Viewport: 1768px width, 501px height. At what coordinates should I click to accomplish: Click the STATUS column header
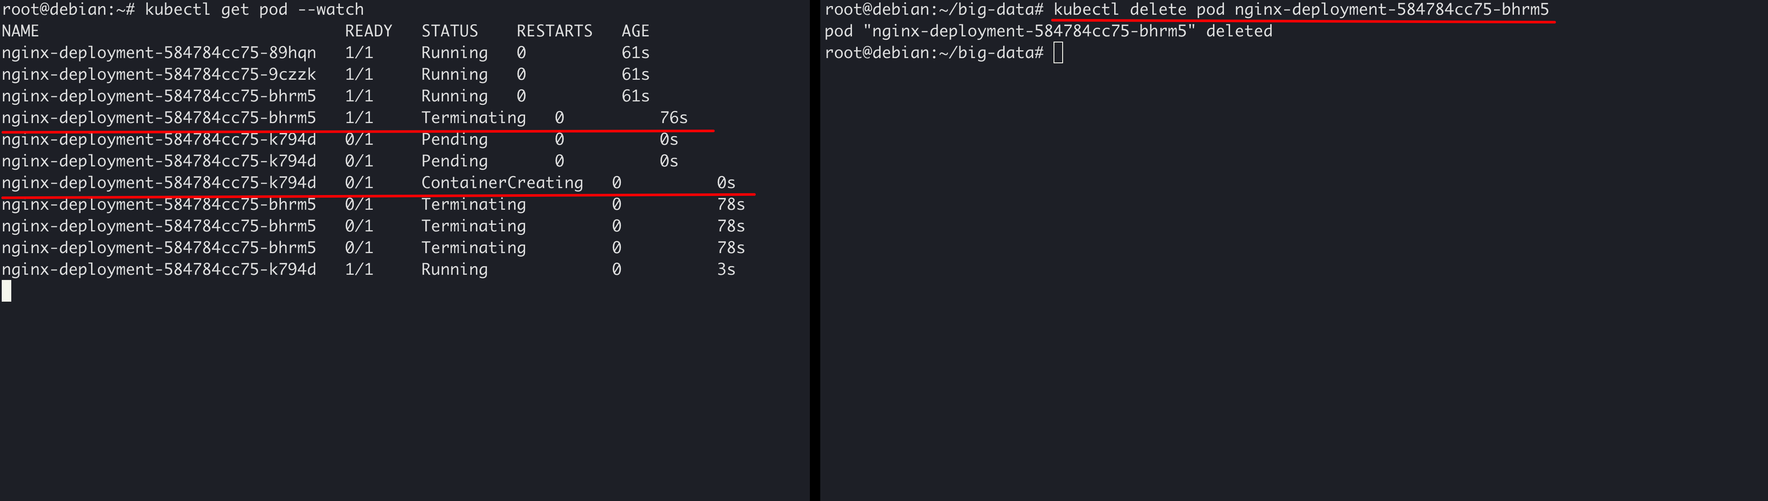[x=450, y=31]
